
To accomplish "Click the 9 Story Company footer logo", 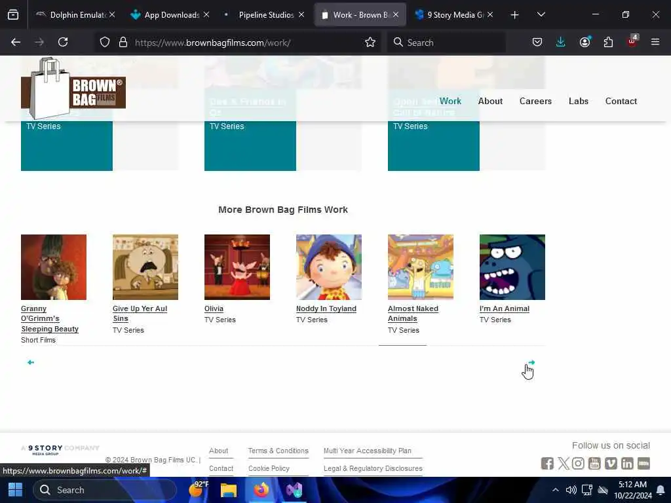I will (60, 449).
